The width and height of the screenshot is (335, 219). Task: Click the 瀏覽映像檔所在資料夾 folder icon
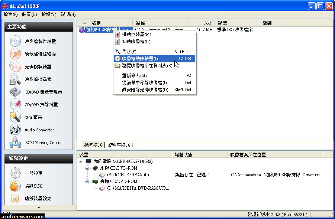117,66
